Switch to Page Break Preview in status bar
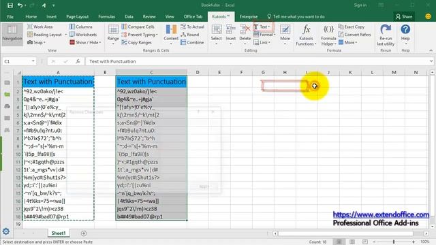The image size is (436, 245). (365, 242)
